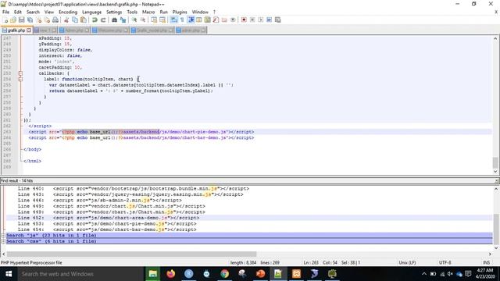The image size is (500, 281).
Task: Collapse the fold marker at line 253
Action: [20, 73]
